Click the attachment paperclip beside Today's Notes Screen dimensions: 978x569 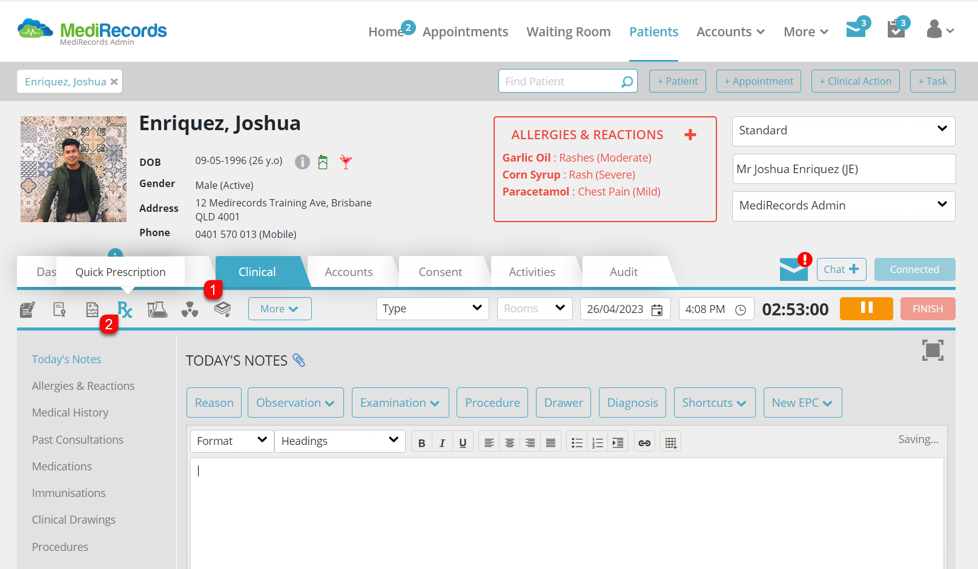pyautogui.click(x=299, y=360)
